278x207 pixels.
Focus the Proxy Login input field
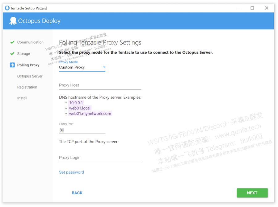(100, 158)
